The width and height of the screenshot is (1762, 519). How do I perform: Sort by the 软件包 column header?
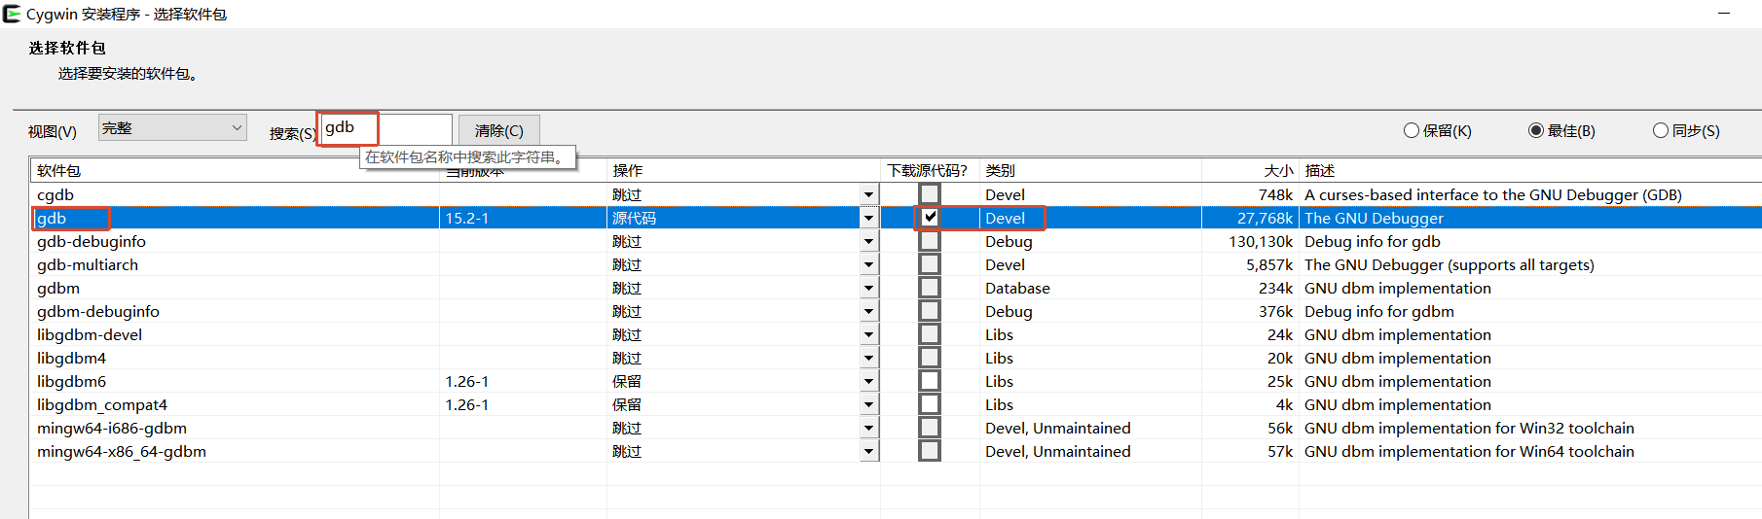(x=234, y=170)
